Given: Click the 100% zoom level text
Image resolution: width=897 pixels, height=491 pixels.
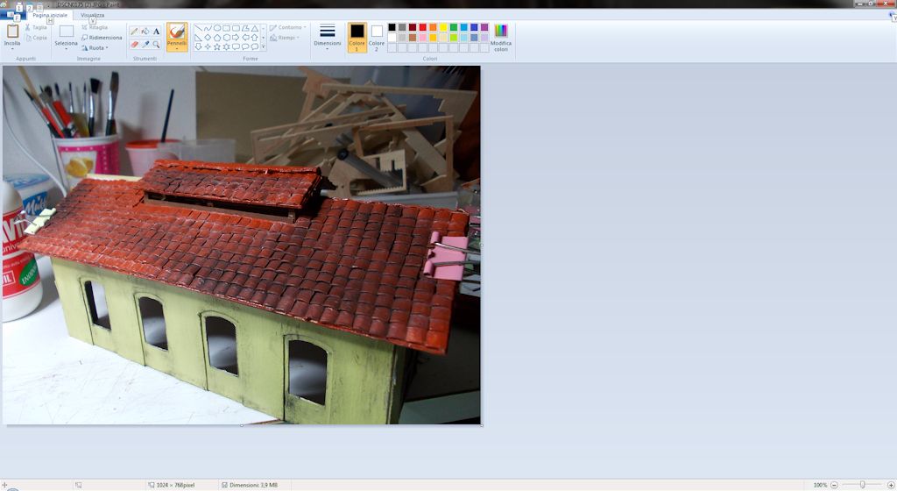Looking at the screenshot, I should [820, 485].
